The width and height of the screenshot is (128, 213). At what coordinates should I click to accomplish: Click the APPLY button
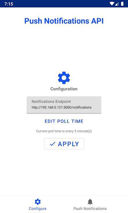(x=64, y=144)
